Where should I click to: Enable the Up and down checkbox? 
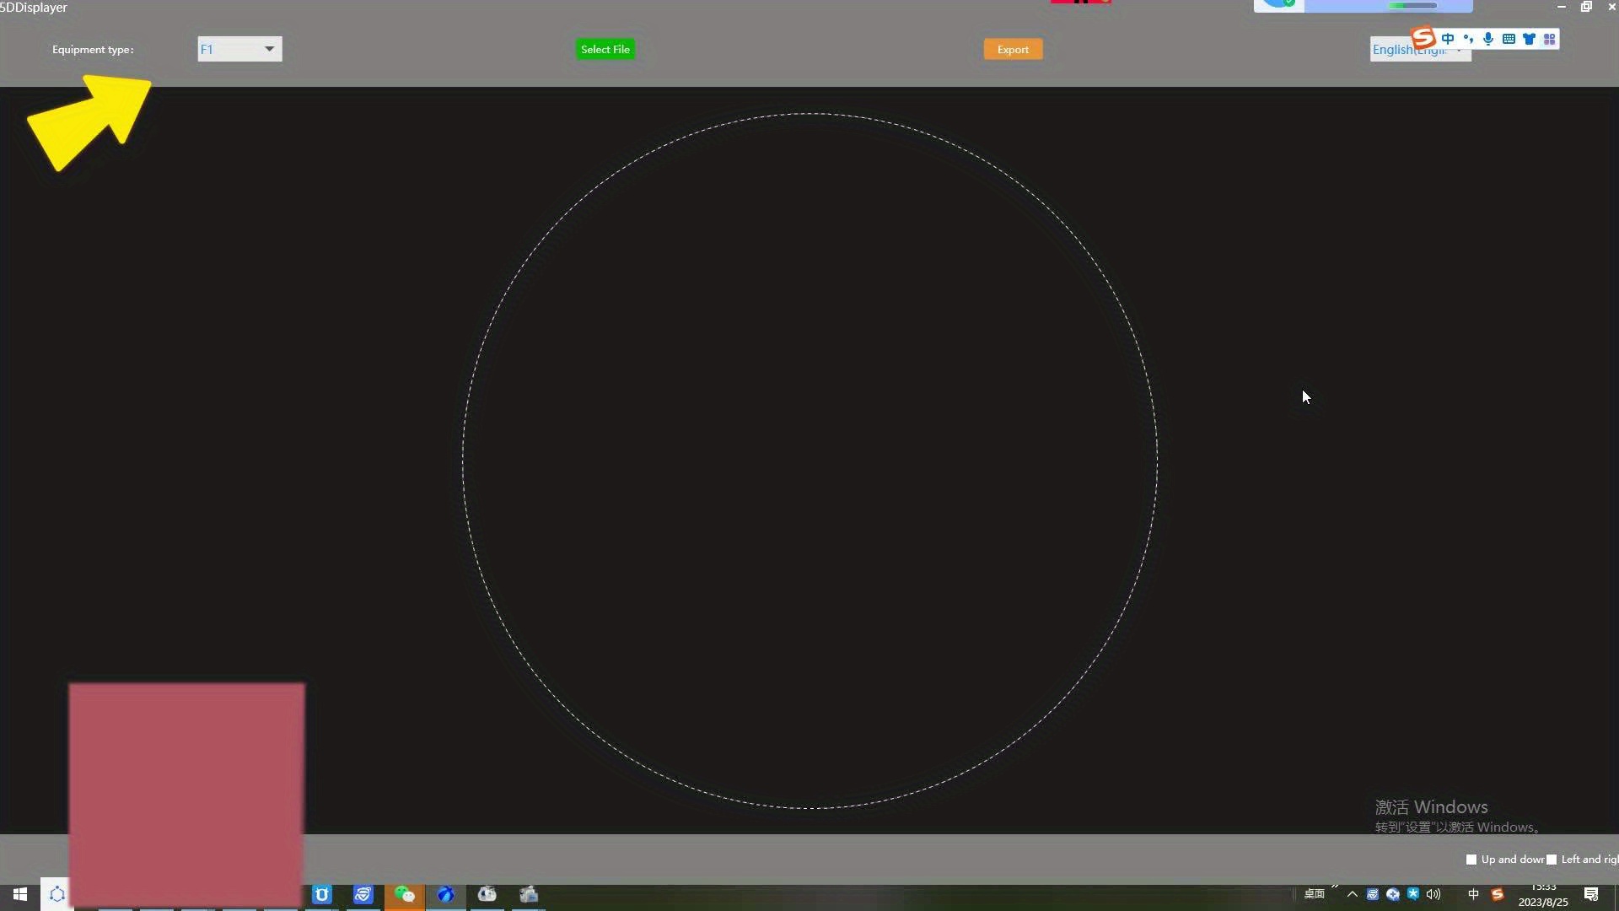[x=1471, y=860]
